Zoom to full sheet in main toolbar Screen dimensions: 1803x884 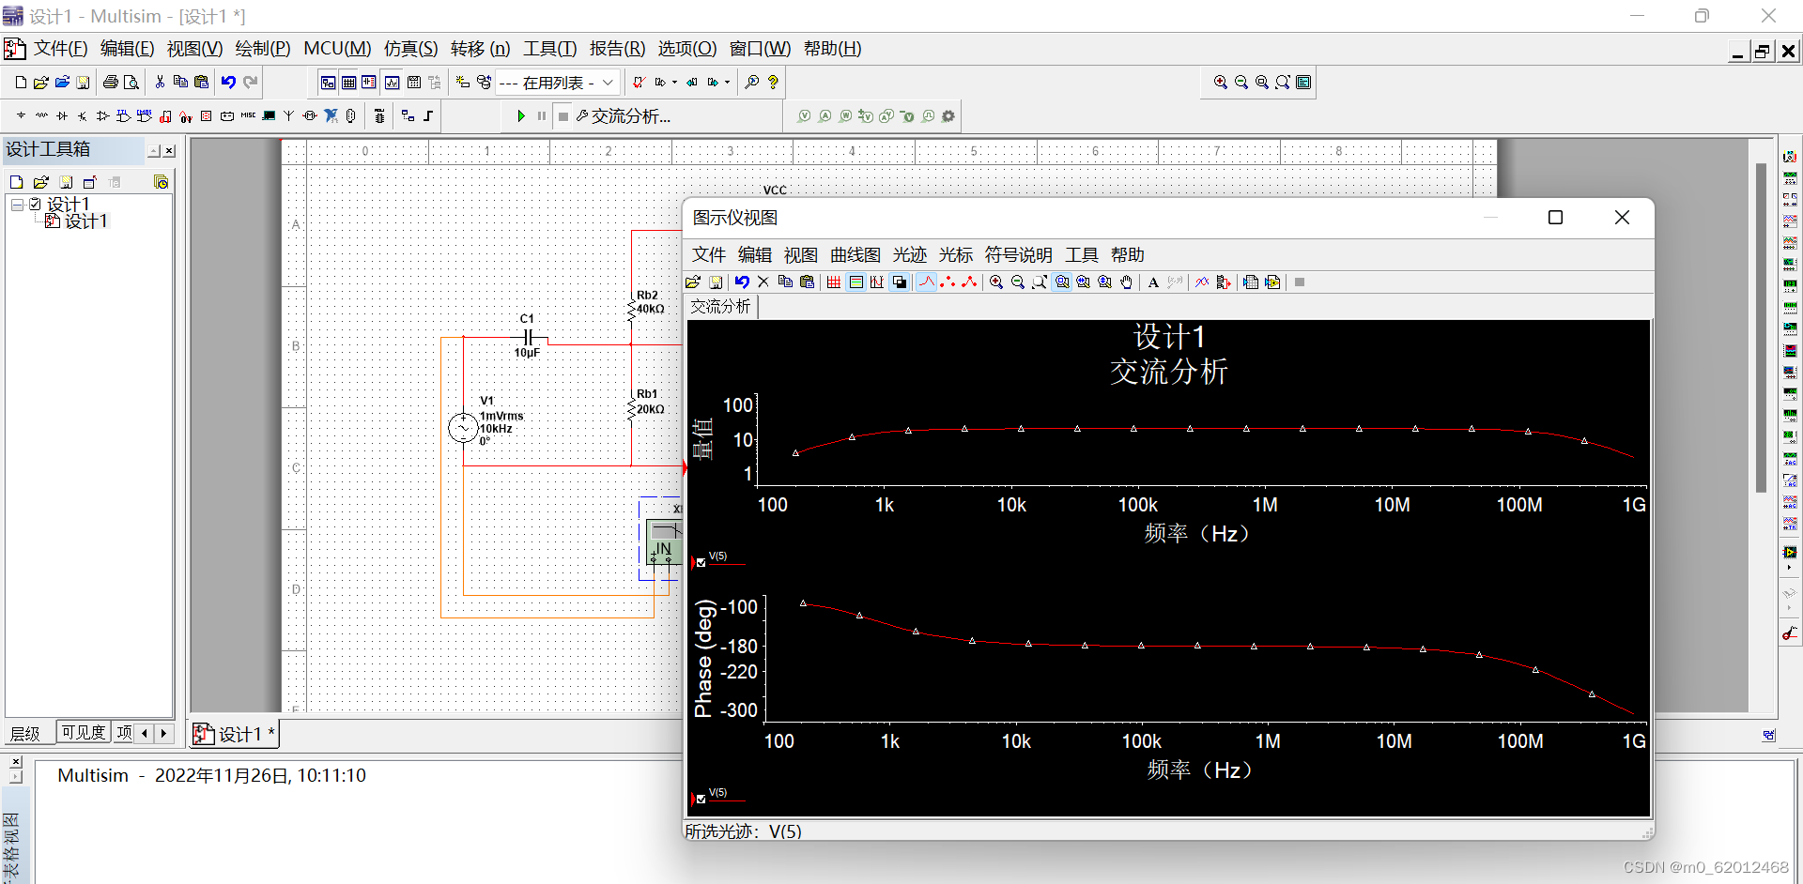click(1283, 83)
